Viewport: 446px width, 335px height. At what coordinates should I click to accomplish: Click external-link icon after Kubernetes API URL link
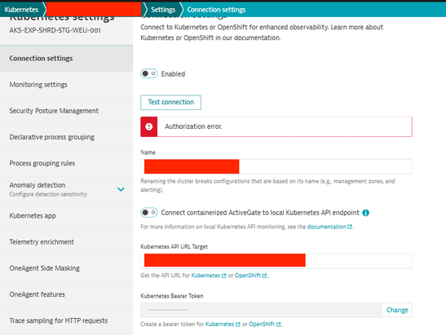click(224, 275)
